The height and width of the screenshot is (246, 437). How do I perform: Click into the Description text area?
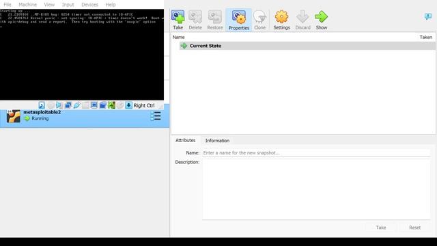(x=316, y=190)
